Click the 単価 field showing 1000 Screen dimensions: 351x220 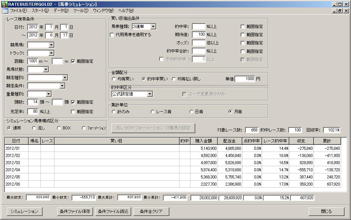click(245, 79)
